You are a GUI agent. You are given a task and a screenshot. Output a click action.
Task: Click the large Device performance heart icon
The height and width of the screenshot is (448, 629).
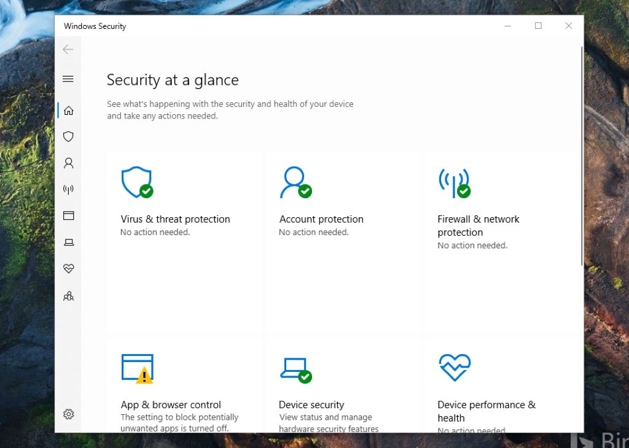point(455,368)
